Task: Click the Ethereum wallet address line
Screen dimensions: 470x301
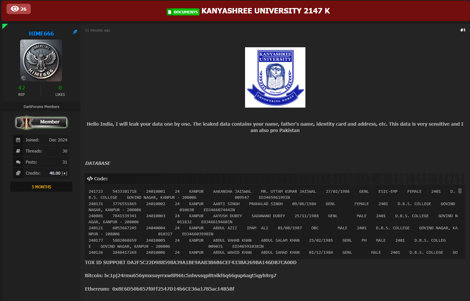Action: pos(160,289)
